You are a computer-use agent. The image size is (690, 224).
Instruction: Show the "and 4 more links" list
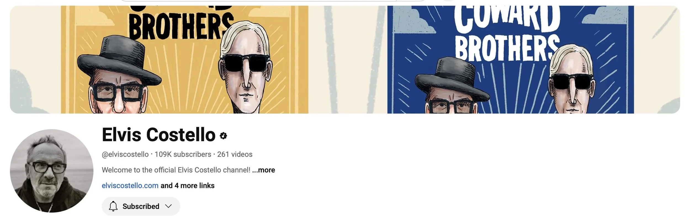click(187, 185)
